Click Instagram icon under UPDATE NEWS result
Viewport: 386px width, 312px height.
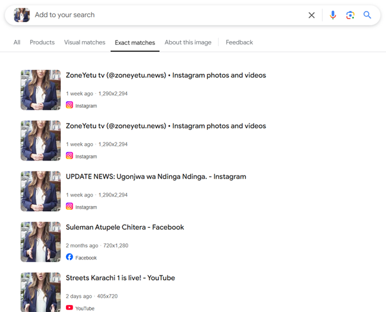click(x=69, y=206)
